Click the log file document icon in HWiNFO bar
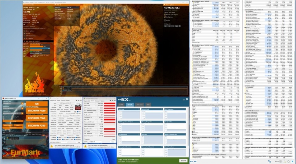The width and height of the screenshot is (296, 164). click(x=285, y=162)
